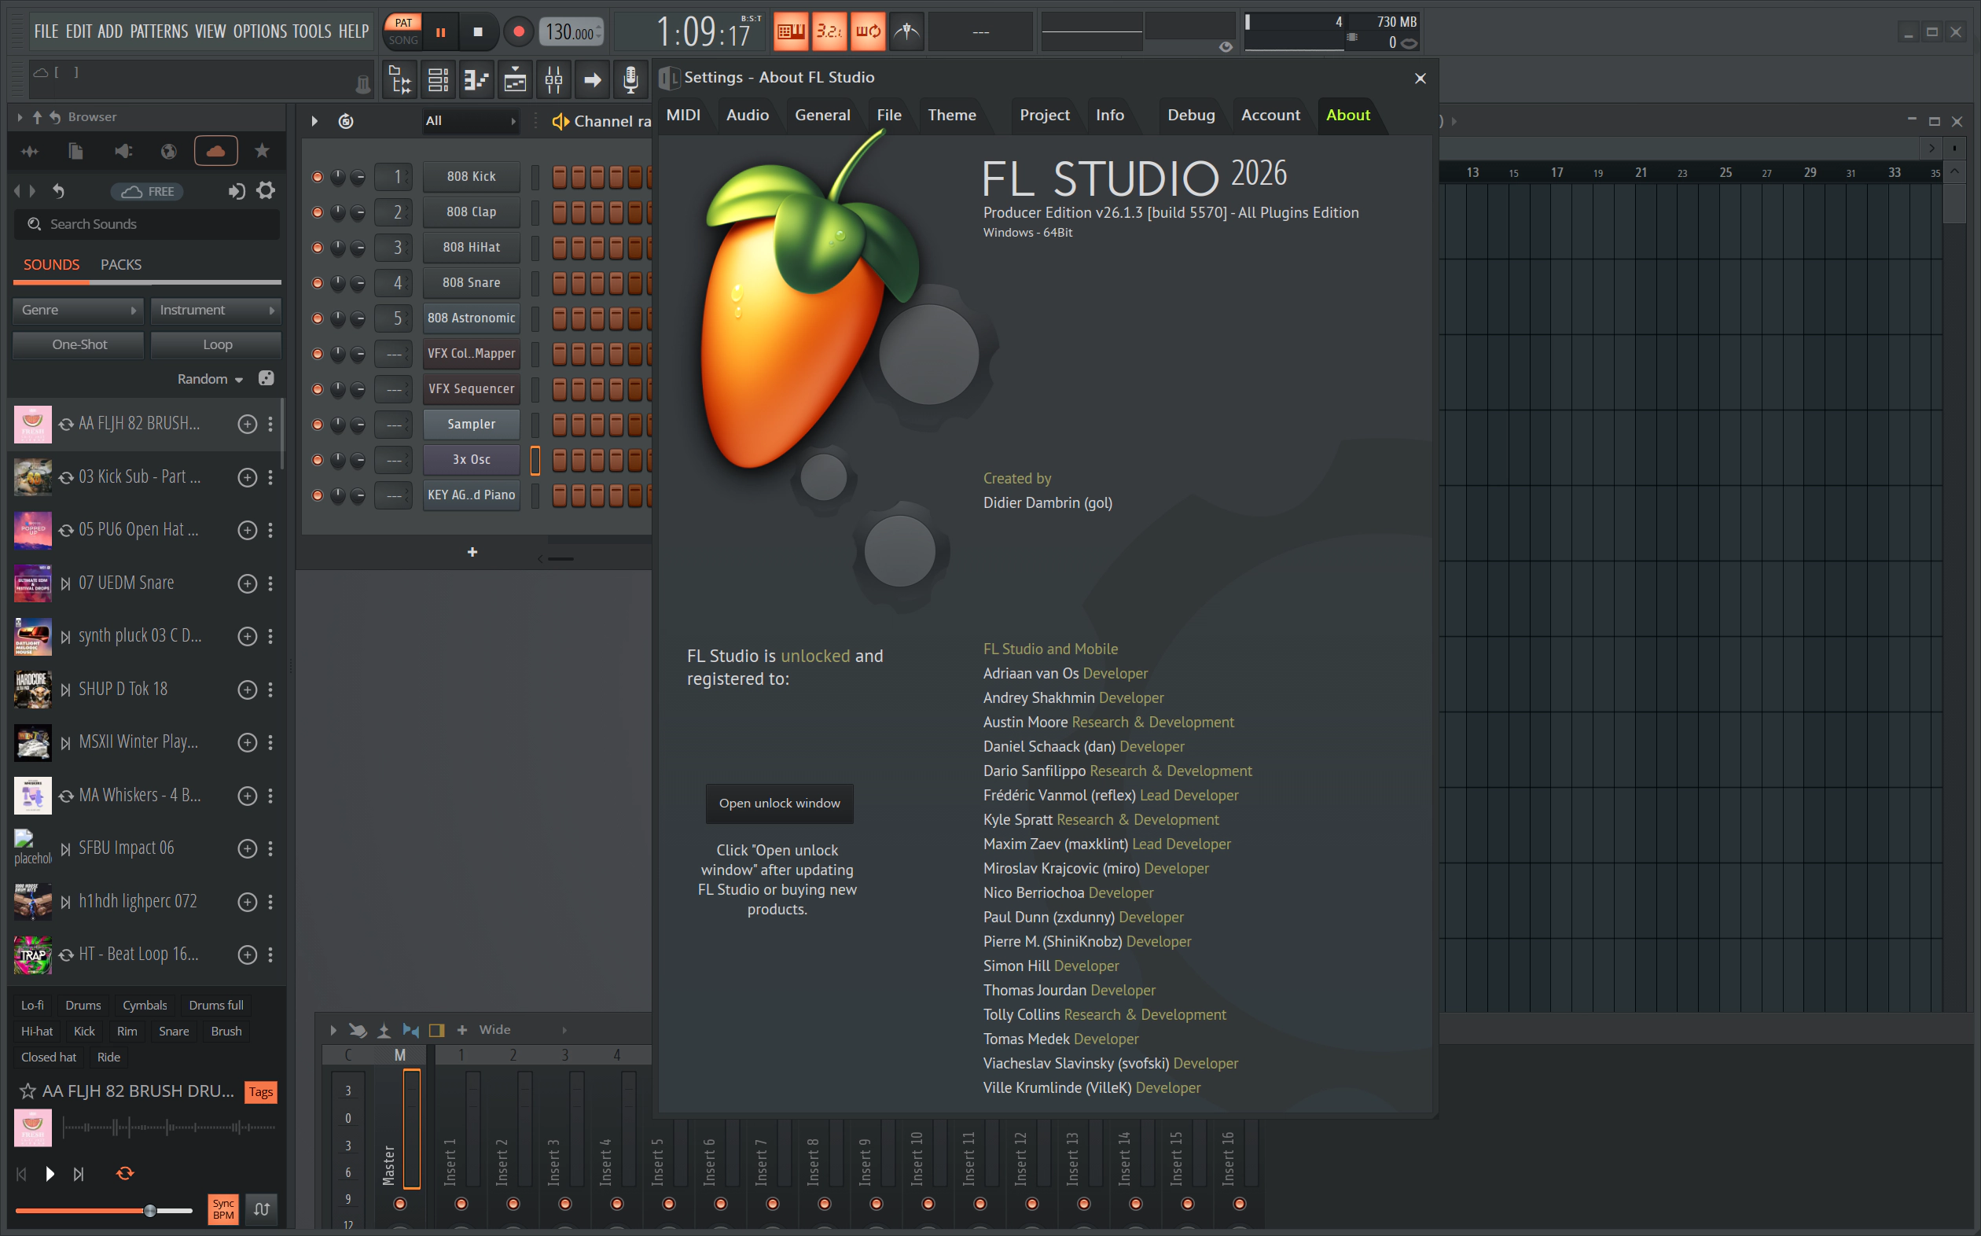Star the AA FLJH 82 BRUSH sample
Viewport: 1981px width, 1236px height.
pos(27,1091)
